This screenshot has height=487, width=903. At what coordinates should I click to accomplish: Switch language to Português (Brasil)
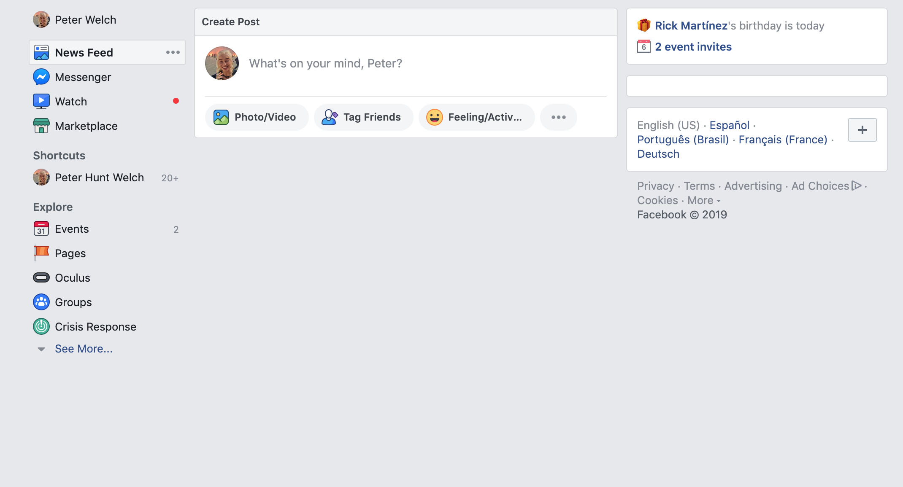click(683, 140)
